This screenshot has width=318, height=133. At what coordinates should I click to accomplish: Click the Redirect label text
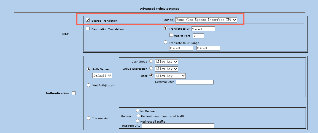127,117
